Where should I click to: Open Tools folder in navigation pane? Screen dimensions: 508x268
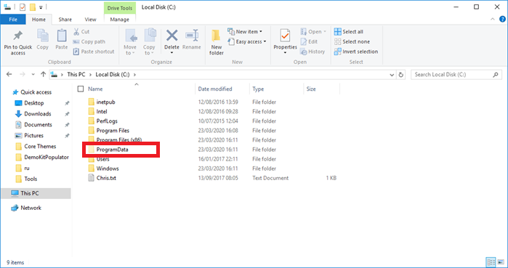click(x=31, y=179)
